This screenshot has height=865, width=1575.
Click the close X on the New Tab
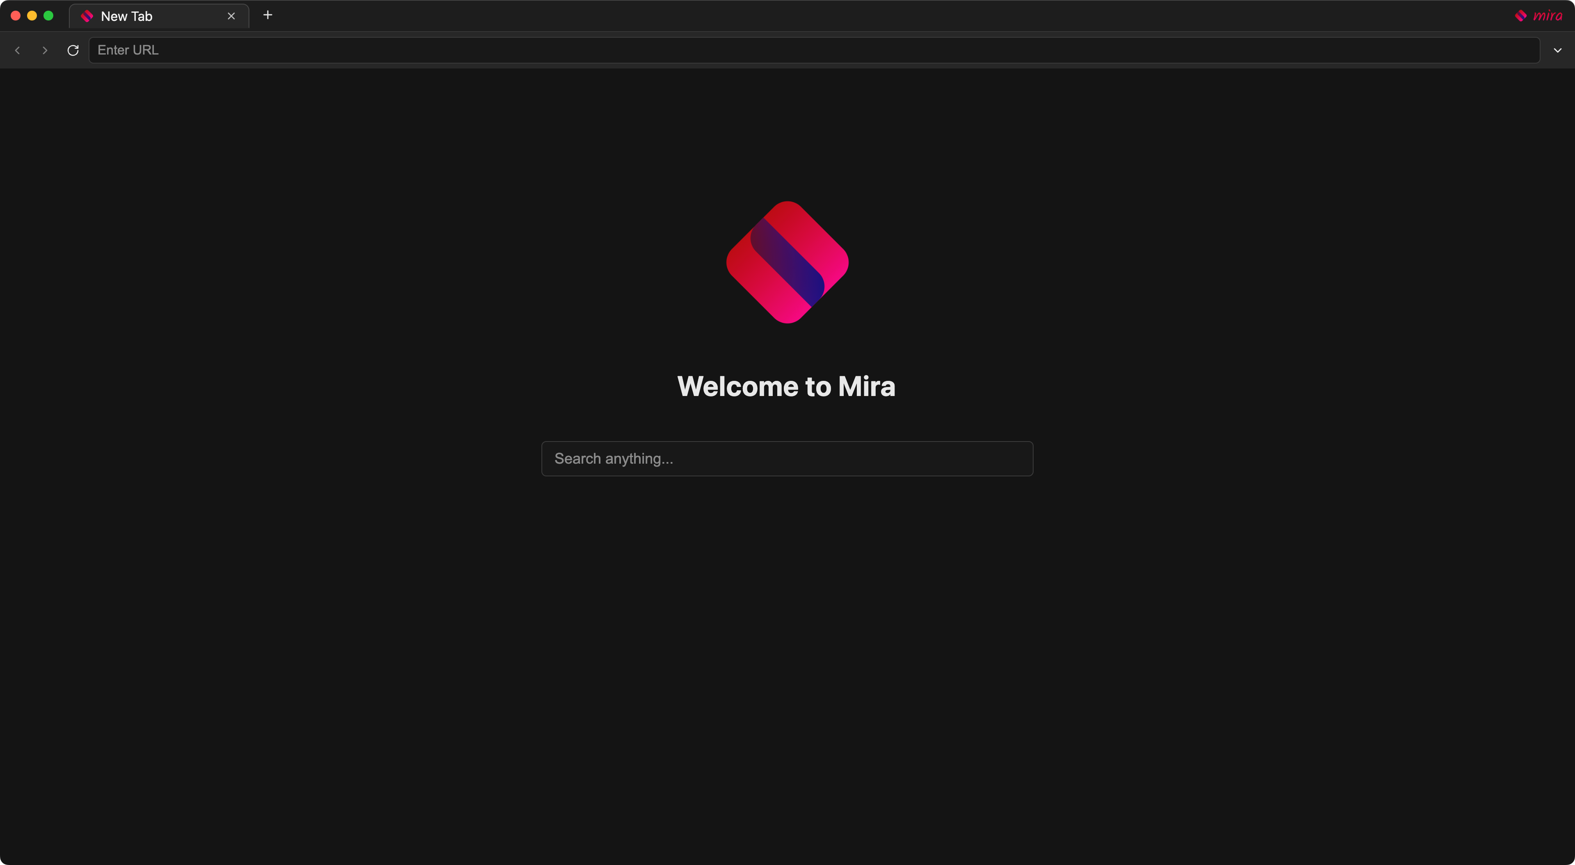[x=232, y=16]
